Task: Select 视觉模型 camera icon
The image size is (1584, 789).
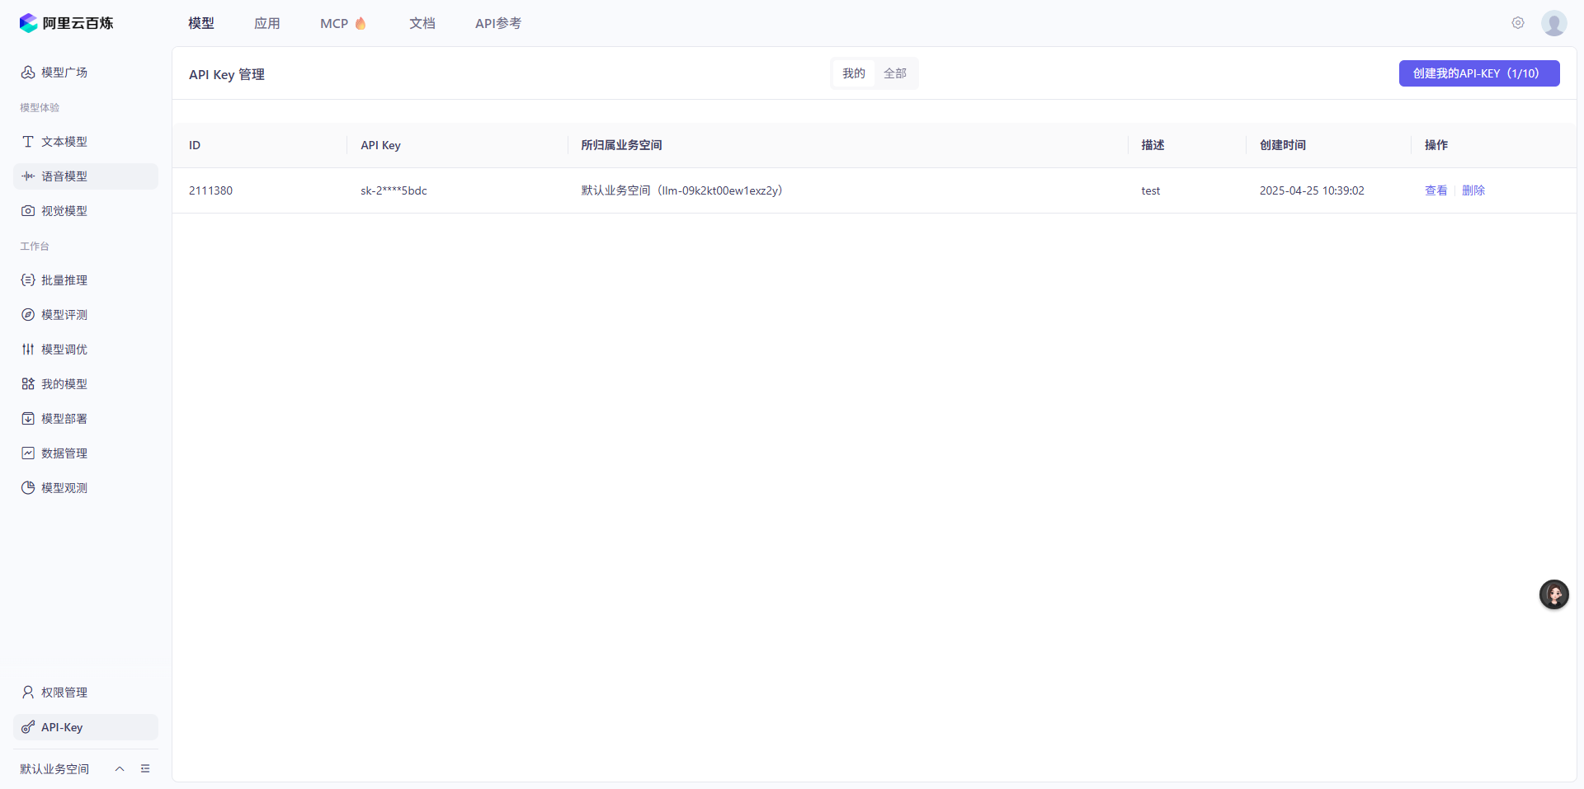Action: point(28,211)
